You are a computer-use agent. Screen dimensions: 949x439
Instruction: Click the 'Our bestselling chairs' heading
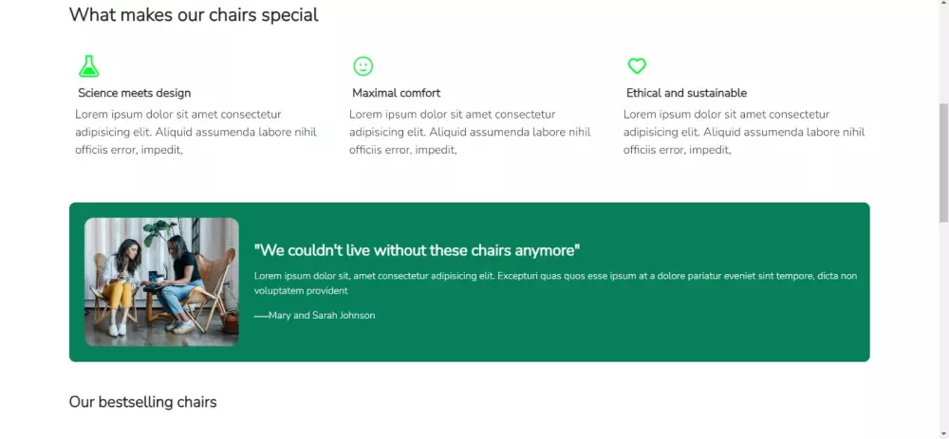(x=142, y=402)
